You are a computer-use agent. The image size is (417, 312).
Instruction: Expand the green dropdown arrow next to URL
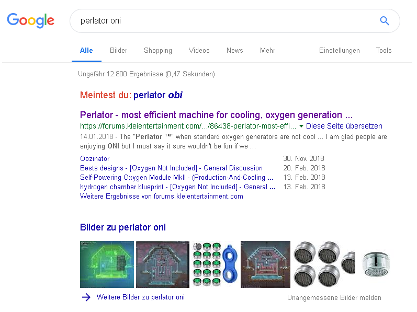click(301, 126)
